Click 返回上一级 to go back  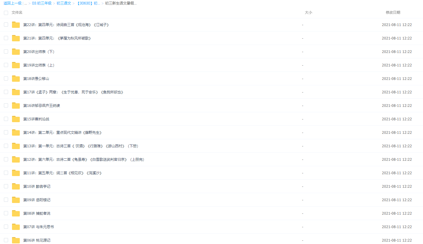point(12,3)
